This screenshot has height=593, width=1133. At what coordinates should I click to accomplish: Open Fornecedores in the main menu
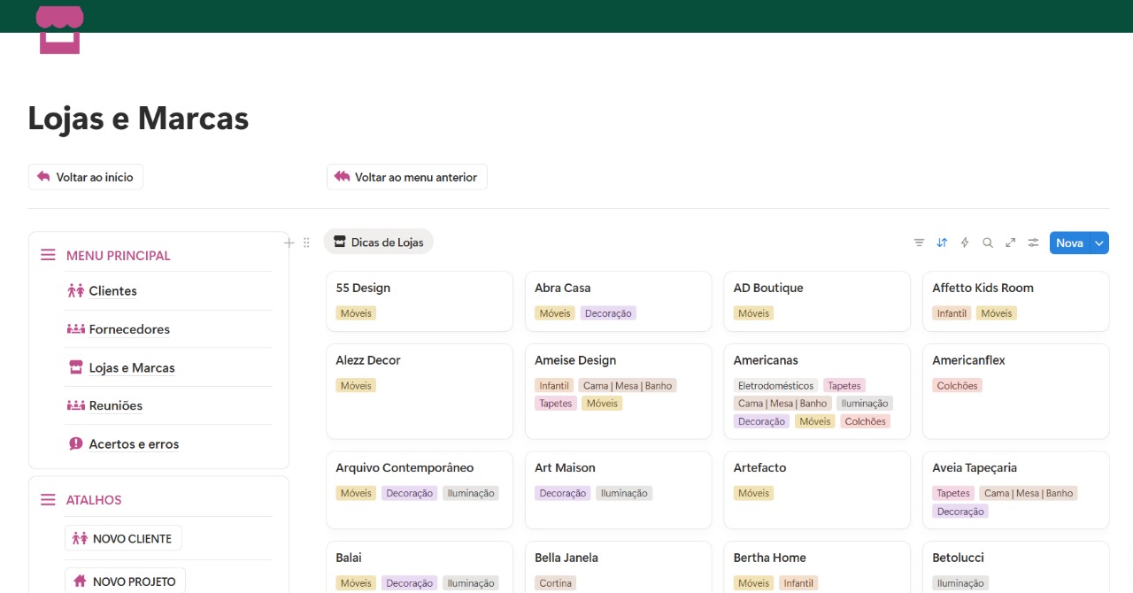pos(129,329)
